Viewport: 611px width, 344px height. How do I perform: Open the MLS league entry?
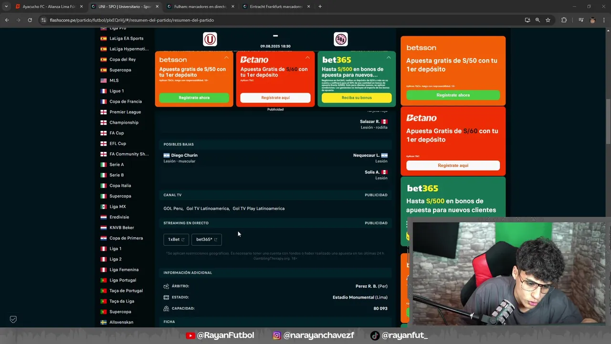114,80
